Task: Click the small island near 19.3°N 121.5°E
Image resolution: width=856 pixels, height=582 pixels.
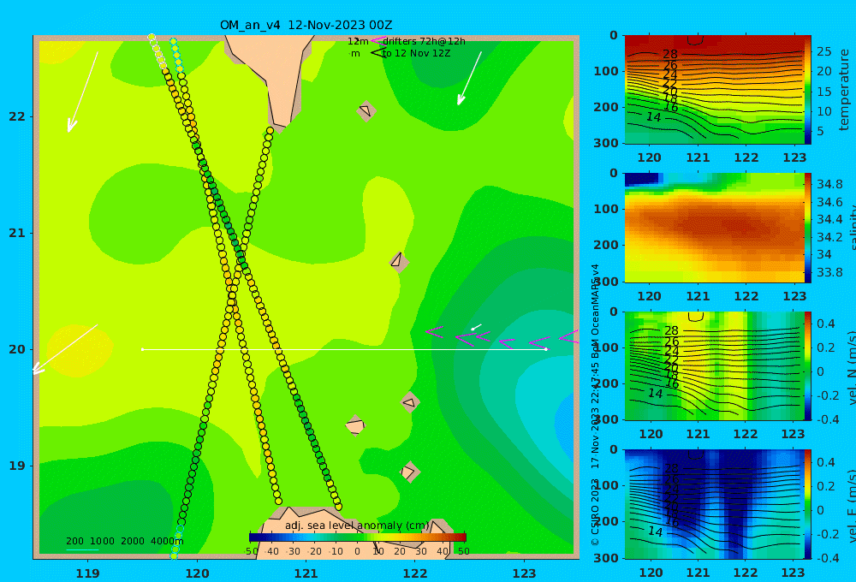Action: coord(355,425)
